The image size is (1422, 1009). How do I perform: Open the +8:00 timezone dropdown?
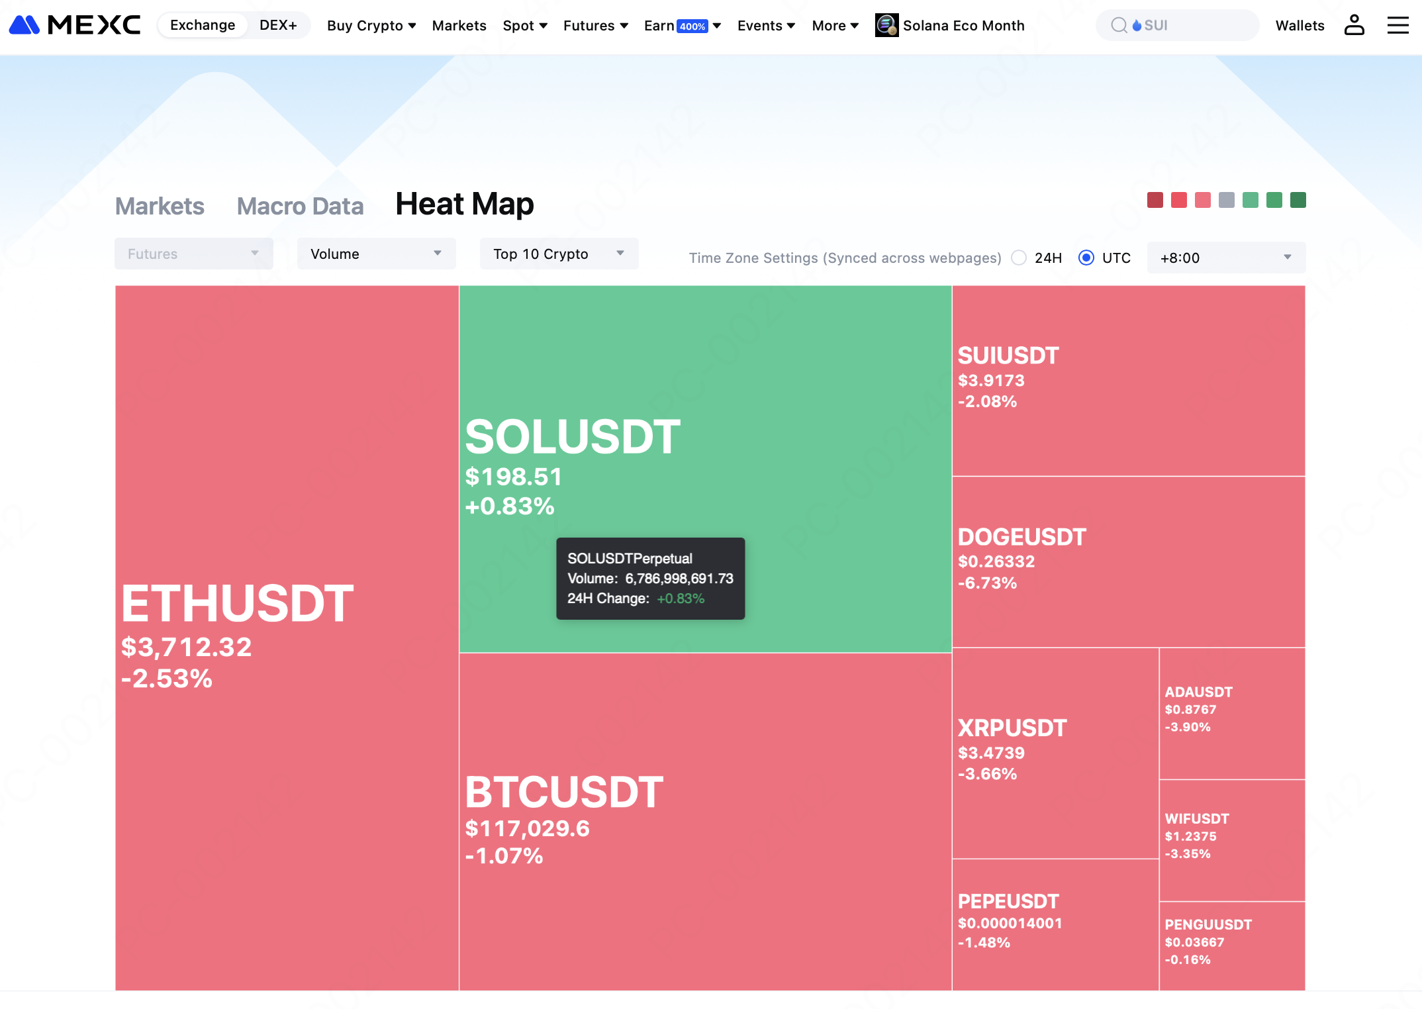pyautogui.click(x=1225, y=258)
